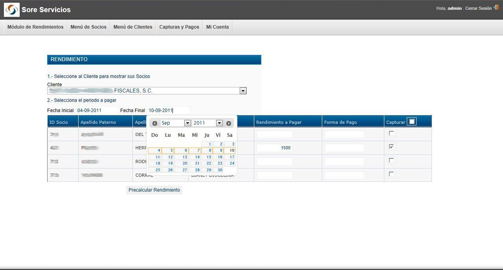Click Forma de Pago field in first row
The height and width of the screenshot is (270, 503).
(x=345, y=134)
